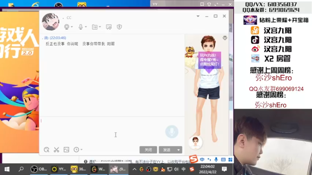Click the owl tray icon

pyautogui.click(x=156, y=169)
